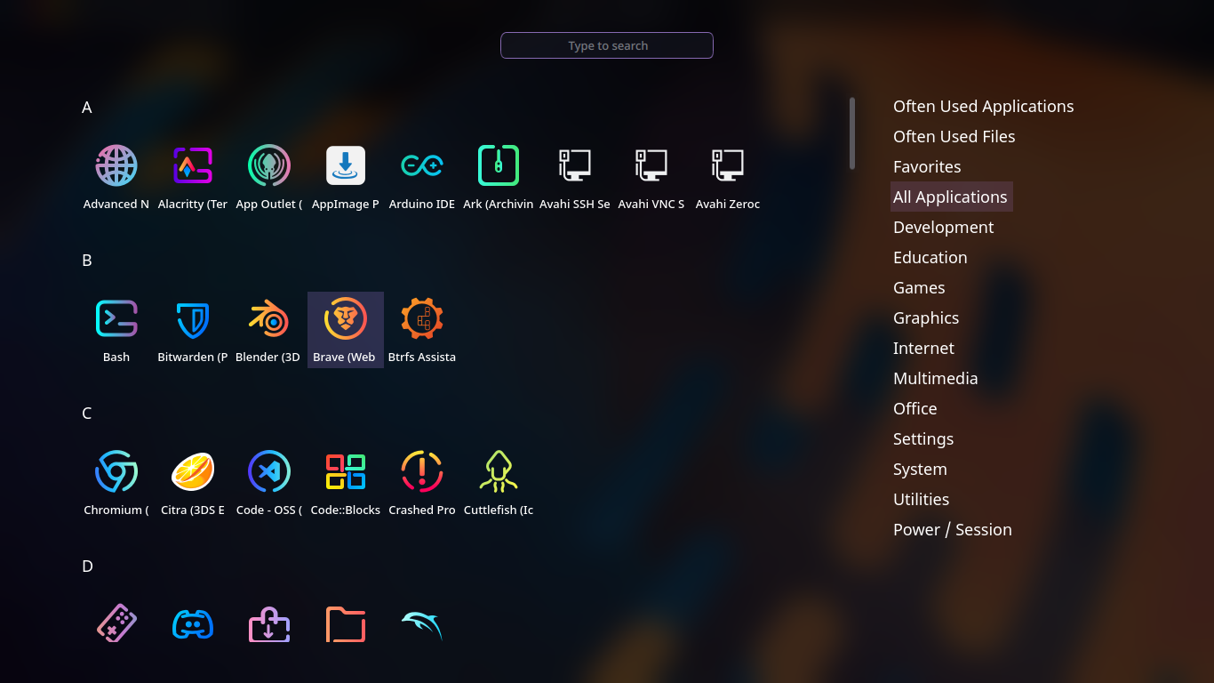Click the Type to search field
This screenshot has width=1214, height=683.
(x=607, y=45)
